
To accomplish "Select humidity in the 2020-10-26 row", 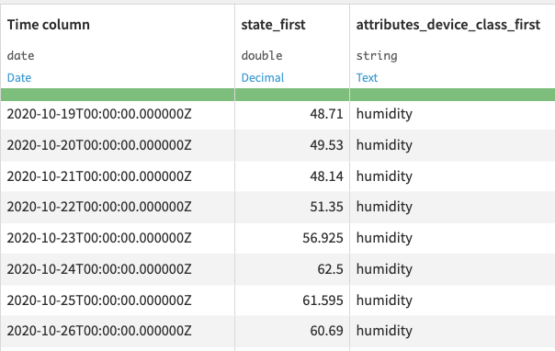I will 384,331.
